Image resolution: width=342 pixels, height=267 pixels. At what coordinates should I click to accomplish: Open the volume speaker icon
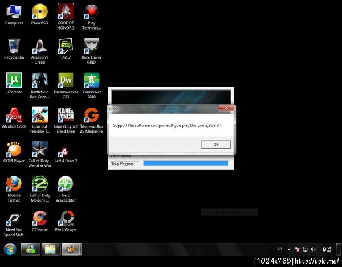pyautogui.click(x=313, y=249)
